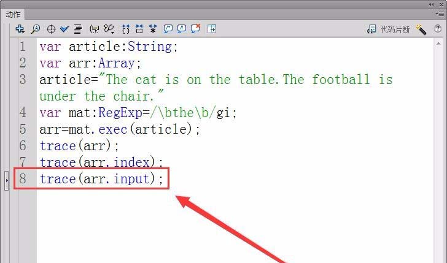Collapse the panel with the double-arrow icon
Image resolution: width=447 pixels, height=263 pixels.
coord(431,4)
